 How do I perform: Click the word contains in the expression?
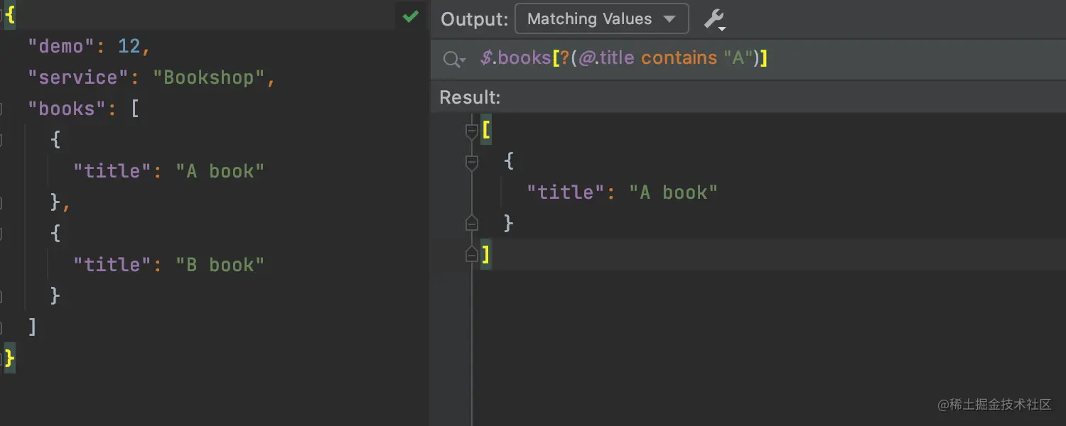(679, 58)
